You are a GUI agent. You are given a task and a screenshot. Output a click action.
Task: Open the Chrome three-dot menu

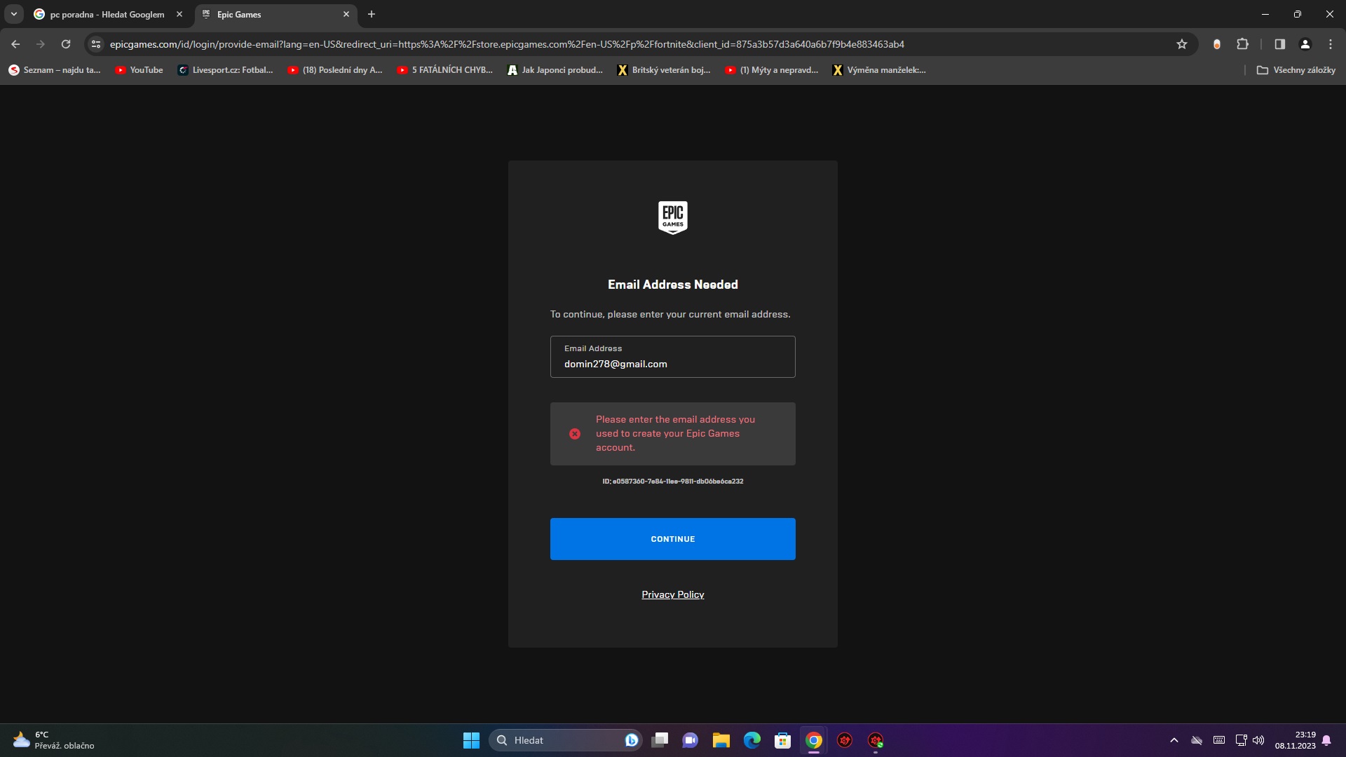pos(1330,44)
